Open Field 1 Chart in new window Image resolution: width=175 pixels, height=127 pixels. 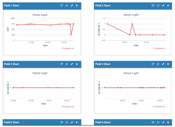point(62,6)
